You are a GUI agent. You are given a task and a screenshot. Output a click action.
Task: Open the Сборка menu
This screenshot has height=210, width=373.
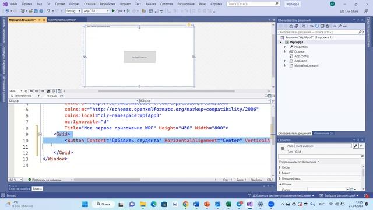pyautogui.click(x=74, y=4)
